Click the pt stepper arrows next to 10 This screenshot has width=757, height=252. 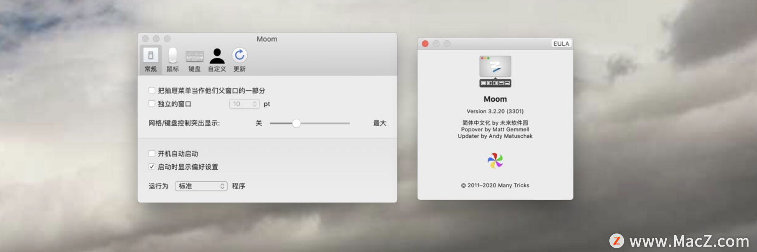255,104
